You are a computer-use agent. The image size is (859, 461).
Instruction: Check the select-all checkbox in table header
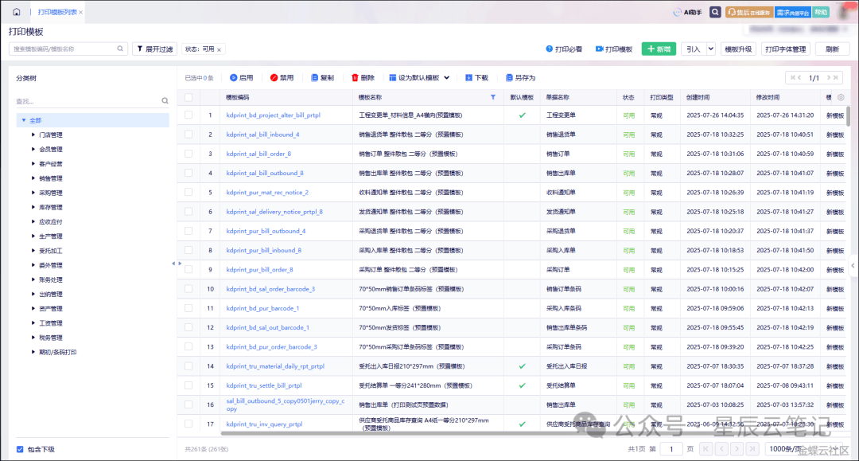189,97
